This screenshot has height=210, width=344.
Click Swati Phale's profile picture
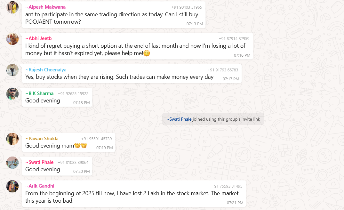(x=12, y=163)
